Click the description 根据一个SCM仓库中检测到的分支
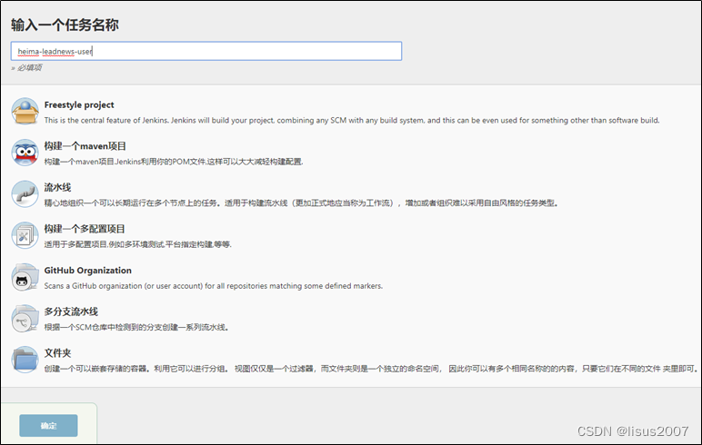 pyautogui.click(x=136, y=327)
